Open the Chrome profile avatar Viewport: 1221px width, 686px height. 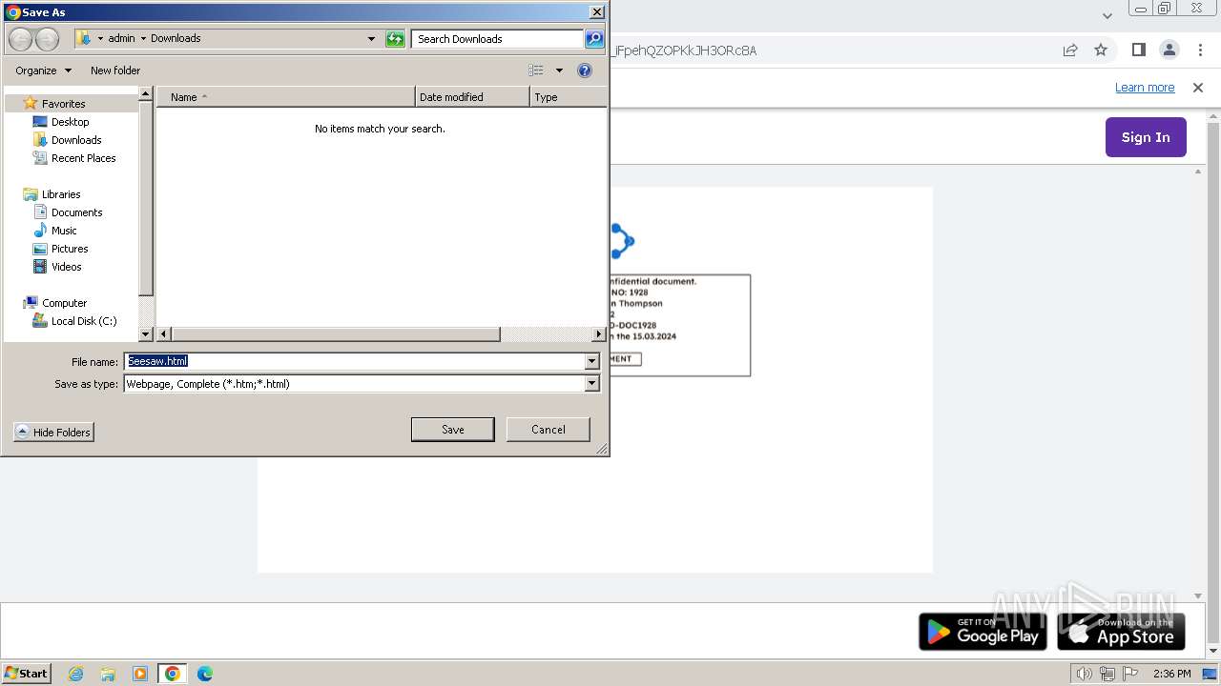click(x=1169, y=50)
